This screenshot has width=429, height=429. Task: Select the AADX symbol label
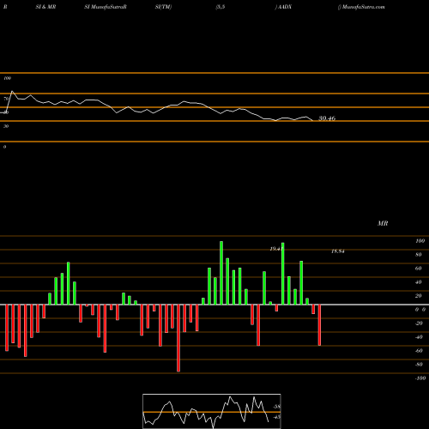(284, 7)
